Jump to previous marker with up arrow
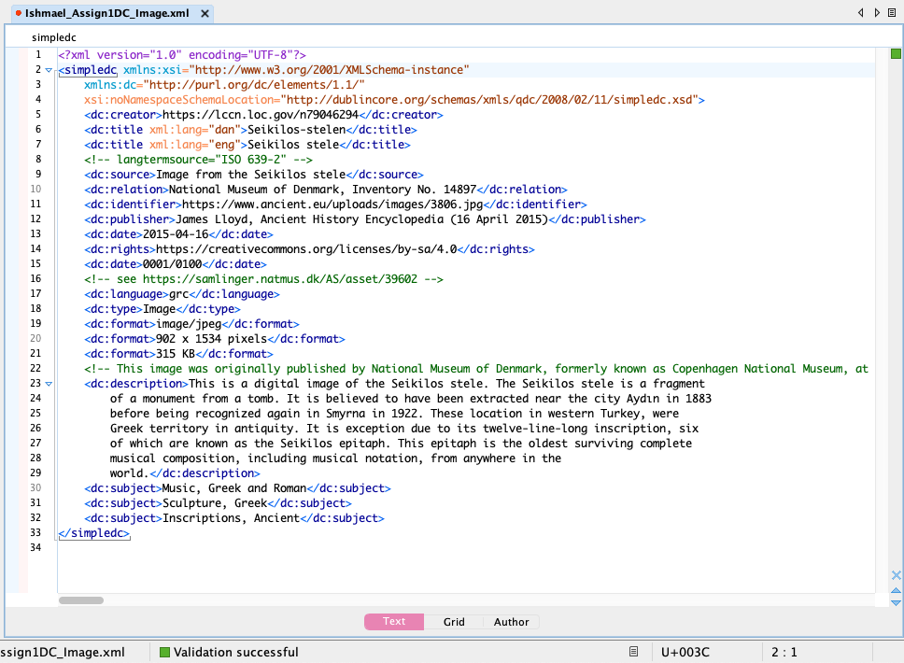904x663 pixels. 897,590
